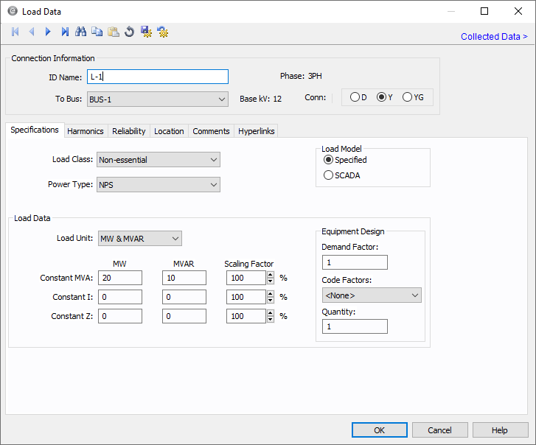Click the Demand Factor input field
The image size is (536, 445).
(x=355, y=262)
